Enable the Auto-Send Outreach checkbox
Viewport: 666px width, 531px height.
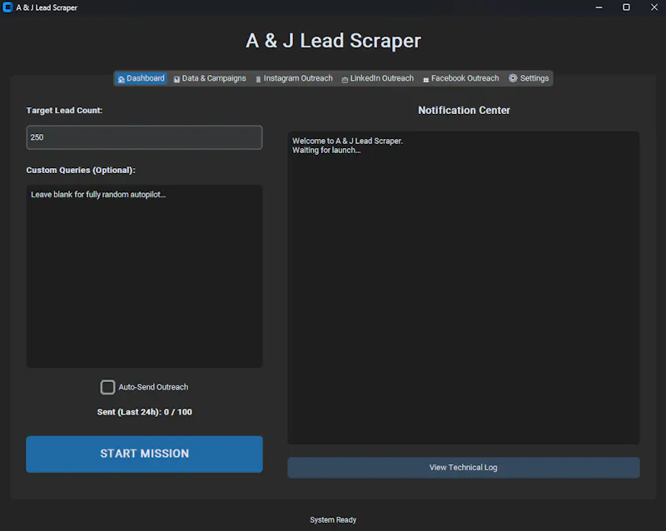click(107, 387)
